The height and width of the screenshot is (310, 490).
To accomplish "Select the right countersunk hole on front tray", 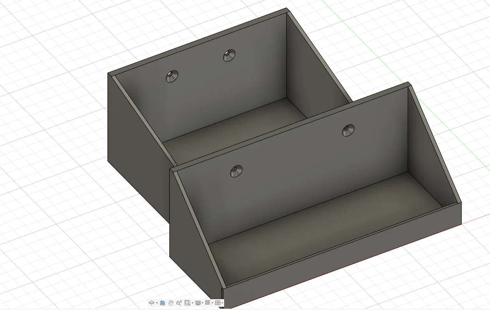I will pos(348,130).
